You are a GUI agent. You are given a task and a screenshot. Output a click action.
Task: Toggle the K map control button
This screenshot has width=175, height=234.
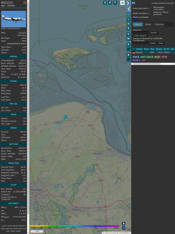coord(128,28)
